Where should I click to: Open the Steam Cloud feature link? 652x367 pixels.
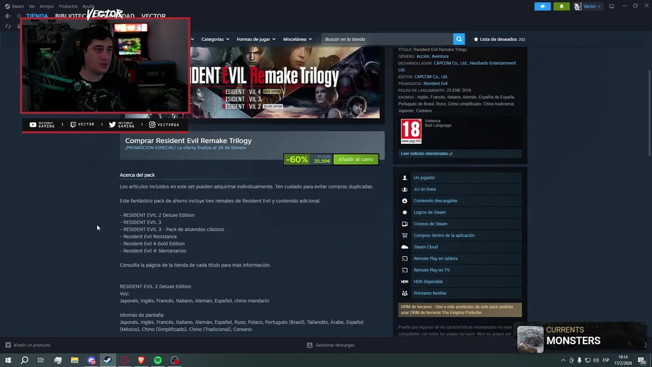coord(425,247)
